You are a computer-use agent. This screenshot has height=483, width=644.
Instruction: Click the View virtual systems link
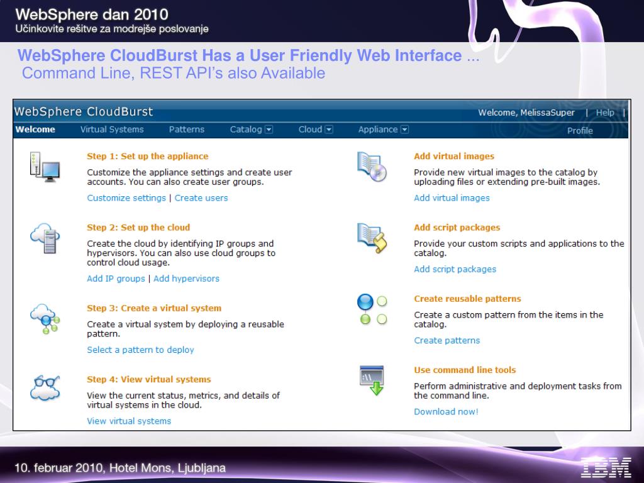click(x=129, y=421)
